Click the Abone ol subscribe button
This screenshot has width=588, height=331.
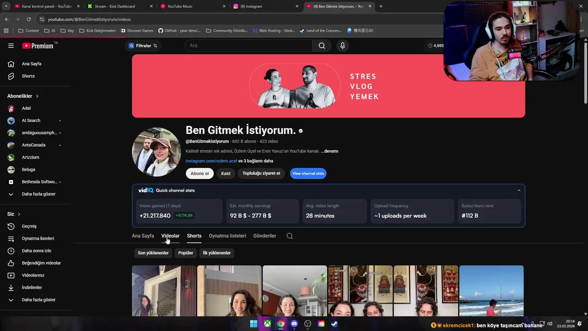coord(199,173)
